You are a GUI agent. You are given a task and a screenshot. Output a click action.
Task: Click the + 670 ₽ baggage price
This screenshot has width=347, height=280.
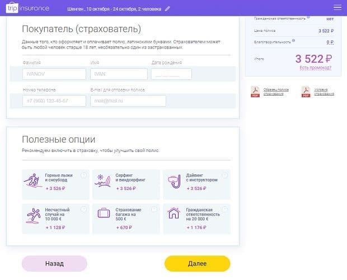(x=124, y=227)
